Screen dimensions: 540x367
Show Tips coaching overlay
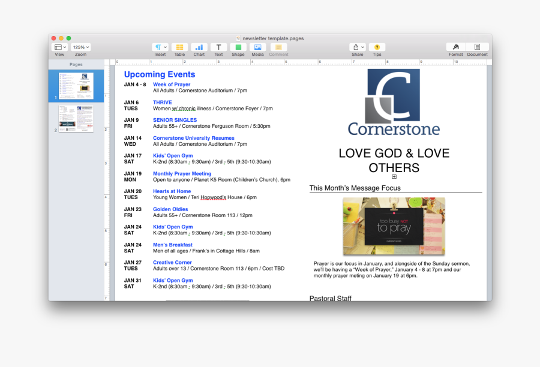377,47
